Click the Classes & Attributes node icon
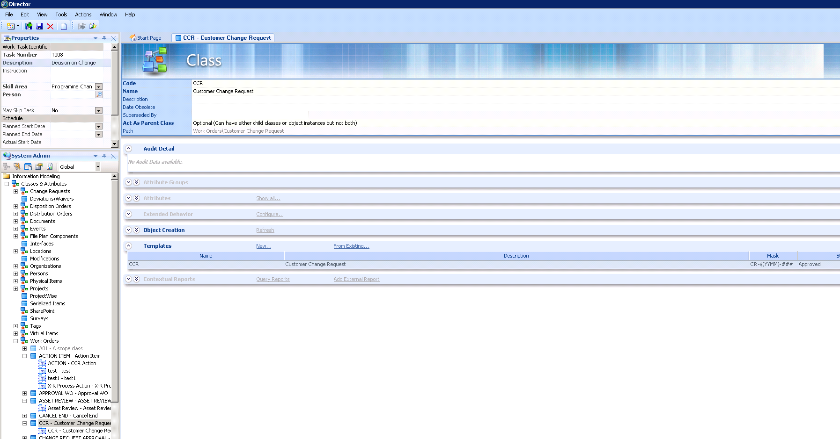The height and width of the screenshot is (439, 840). (15, 184)
